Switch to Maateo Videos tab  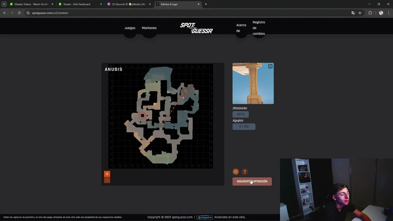tap(31, 4)
